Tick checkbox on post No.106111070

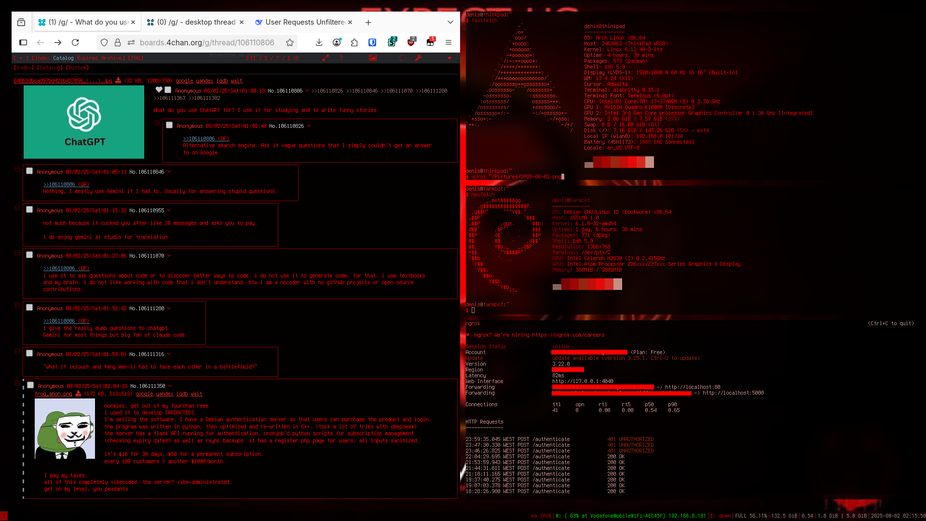tap(29, 255)
